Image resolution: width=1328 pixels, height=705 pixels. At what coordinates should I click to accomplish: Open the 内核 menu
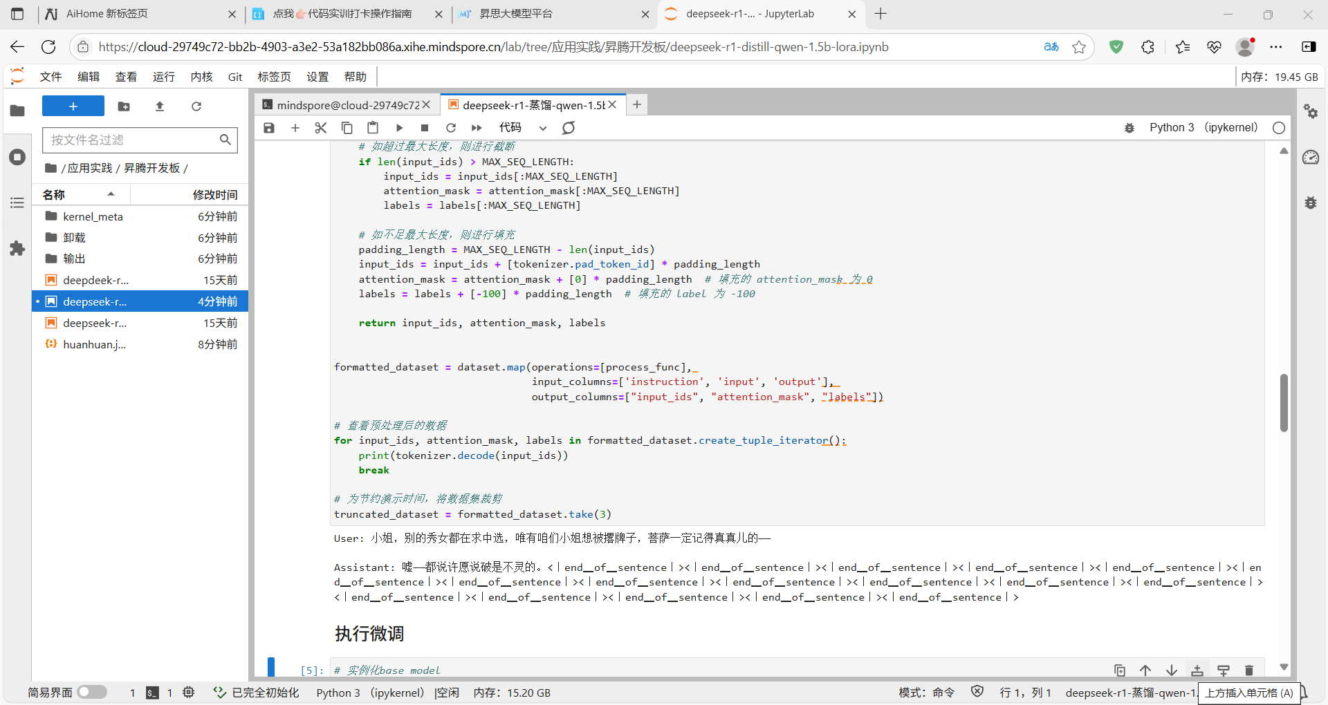[x=201, y=77]
